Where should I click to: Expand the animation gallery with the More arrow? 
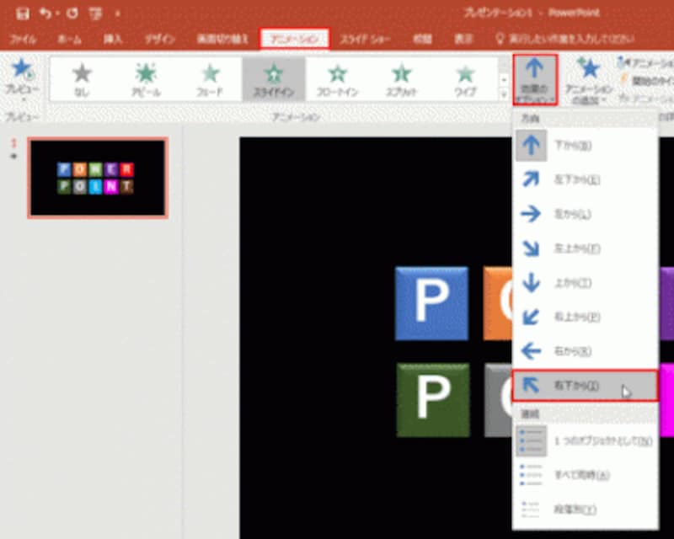504,94
